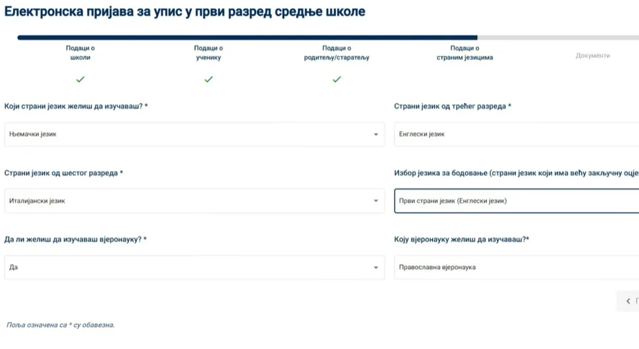Open the Православна вјеронаука dropdown
The image size is (639, 349).
[516, 267]
